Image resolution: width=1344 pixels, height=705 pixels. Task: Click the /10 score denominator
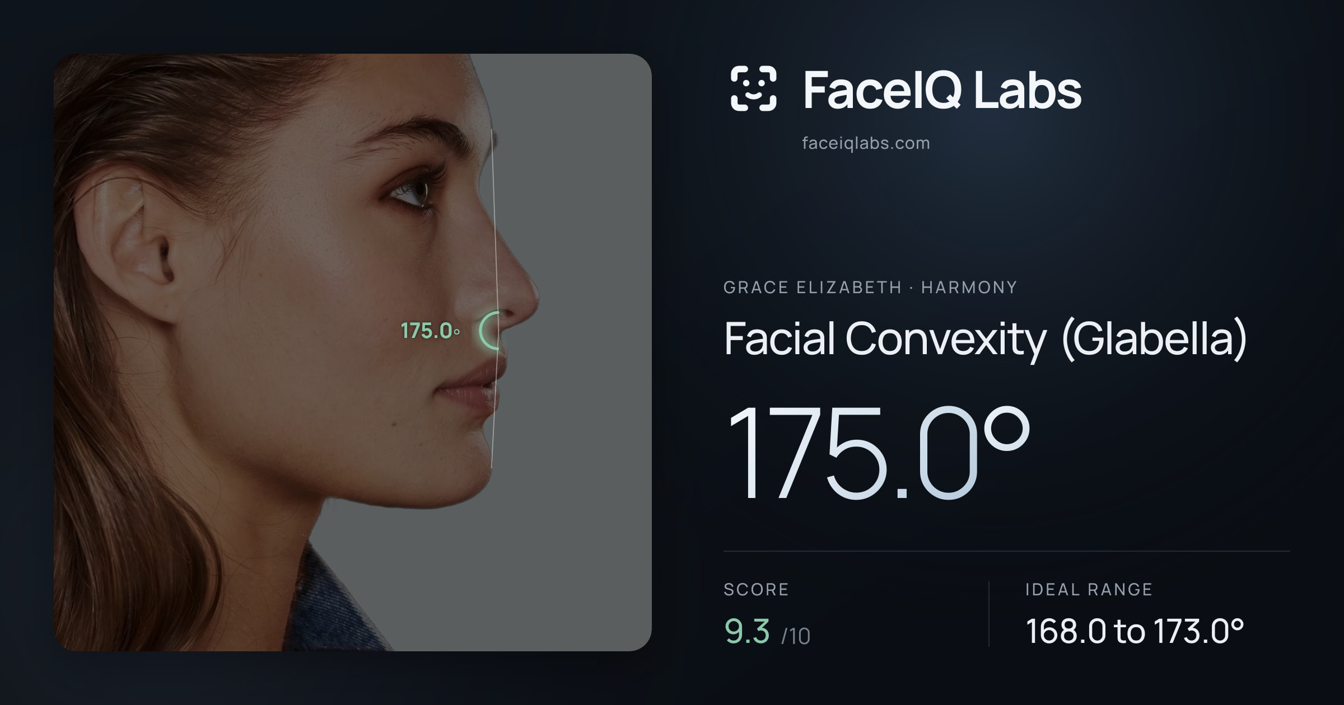(796, 636)
